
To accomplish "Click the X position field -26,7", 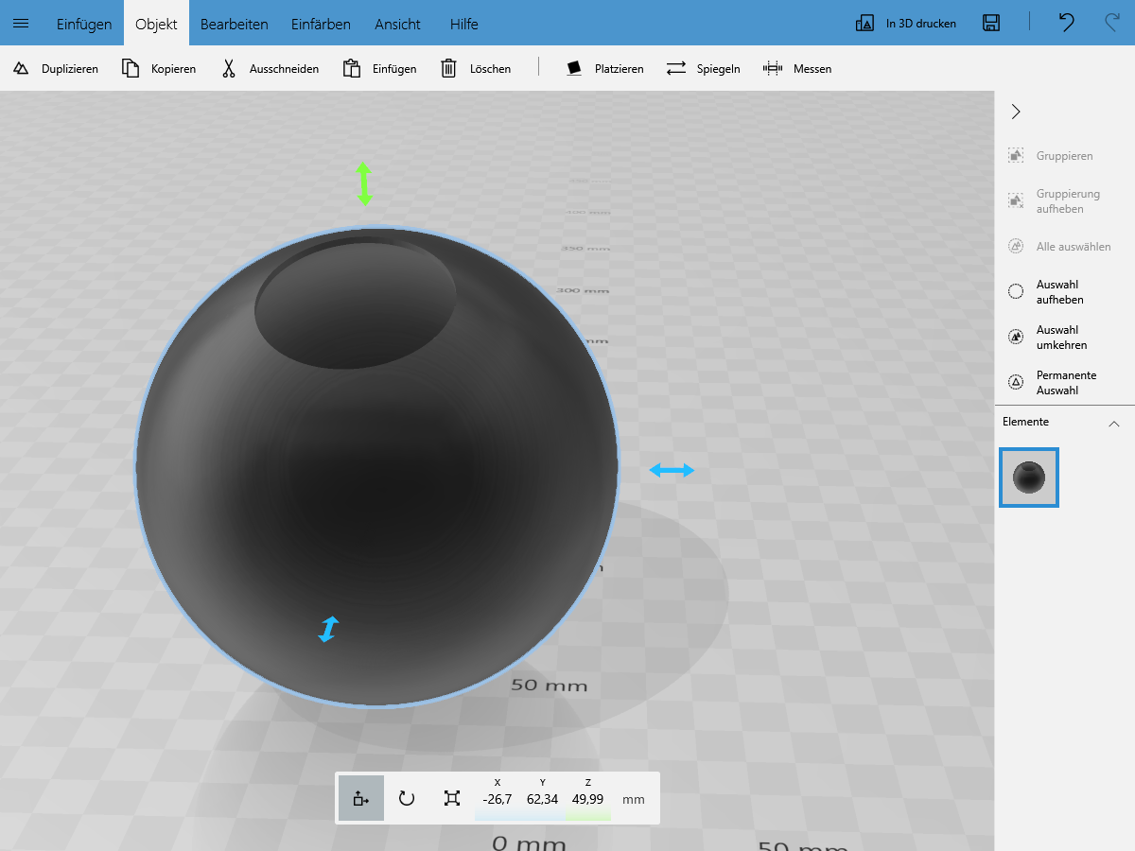I will pos(498,799).
